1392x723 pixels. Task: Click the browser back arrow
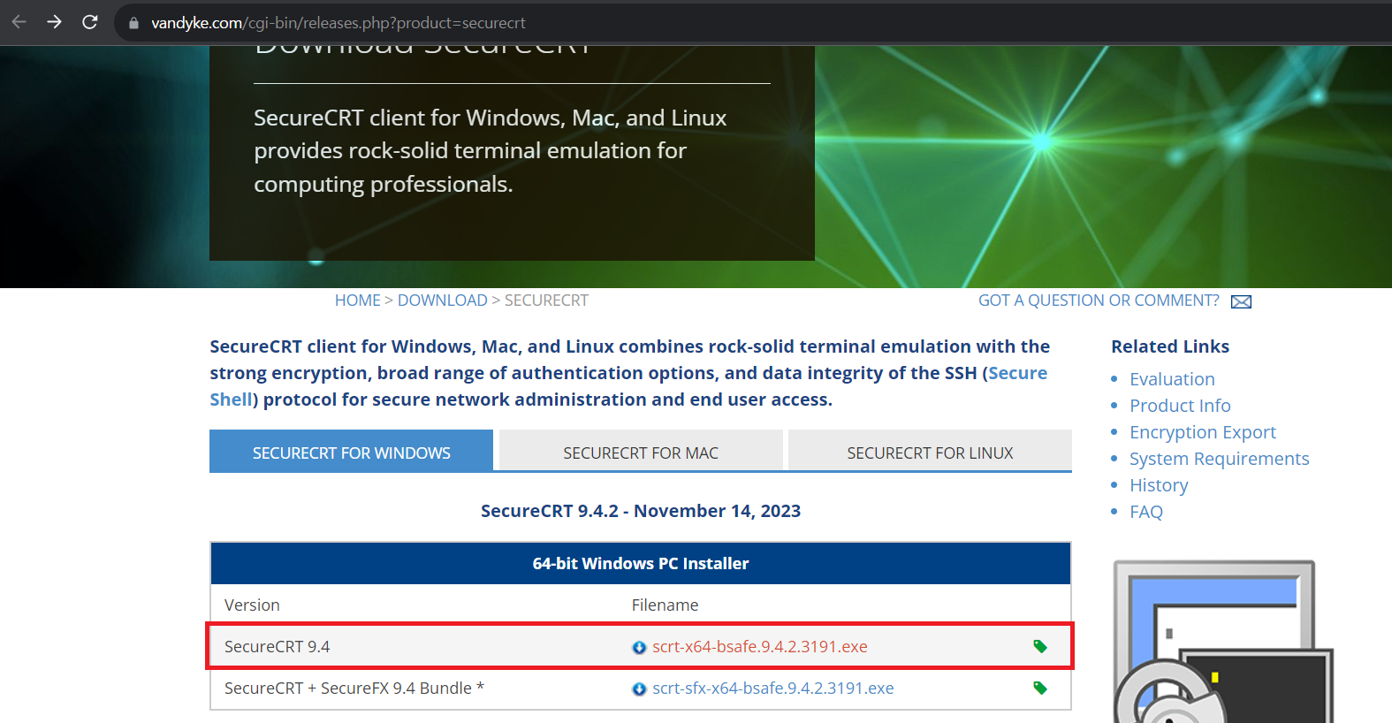[19, 22]
